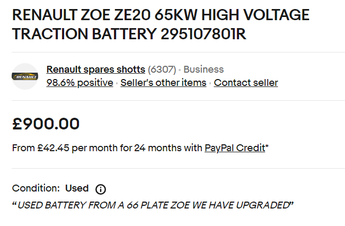
Task: Click the Business seller type label
Action: click(204, 69)
